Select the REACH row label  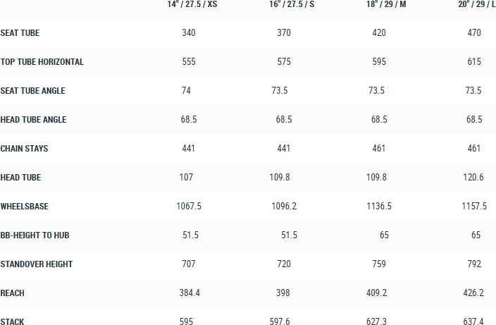pyautogui.click(x=13, y=293)
